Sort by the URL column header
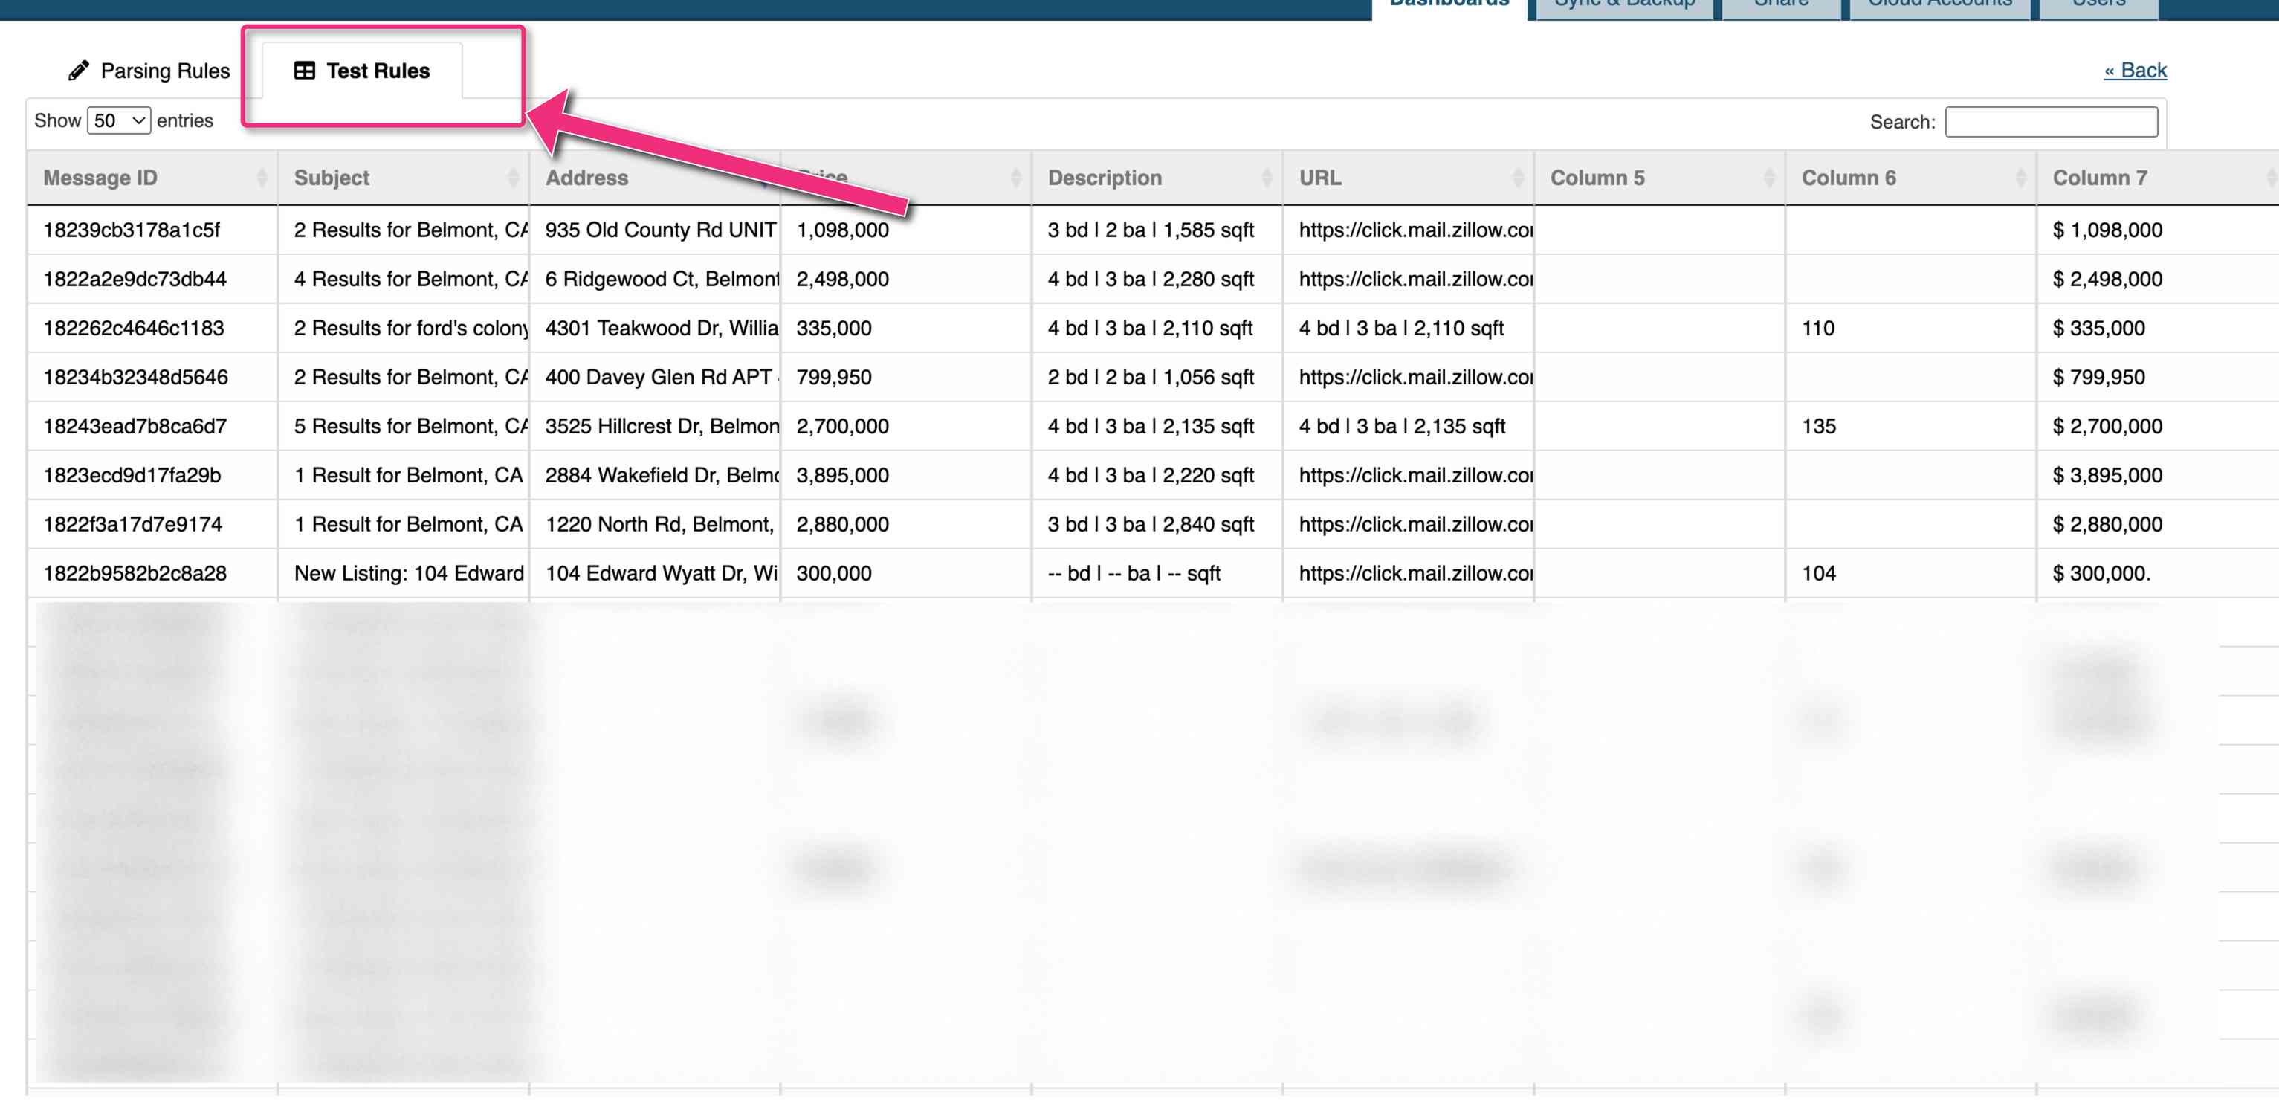Image resolution: width=2279 pixels, height=1104 pixels. pos(1409,178)
